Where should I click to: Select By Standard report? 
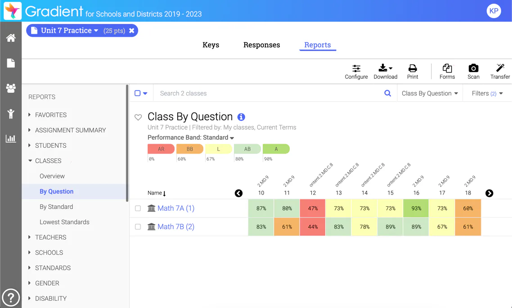click(56, 207)
